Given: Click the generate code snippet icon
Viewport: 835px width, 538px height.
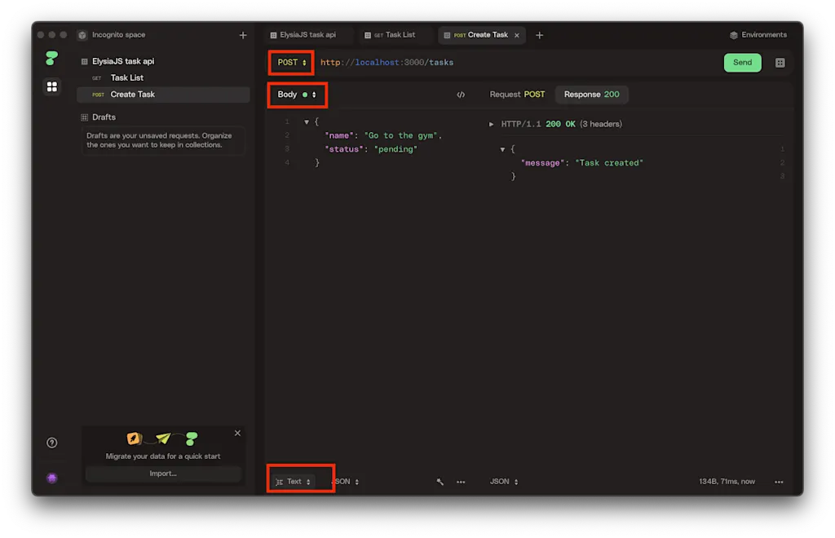Looking at the screenshot, I should [461, 95].
